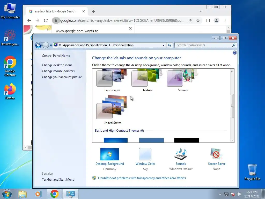Click the Desktop Background link text

pos(110,164)
